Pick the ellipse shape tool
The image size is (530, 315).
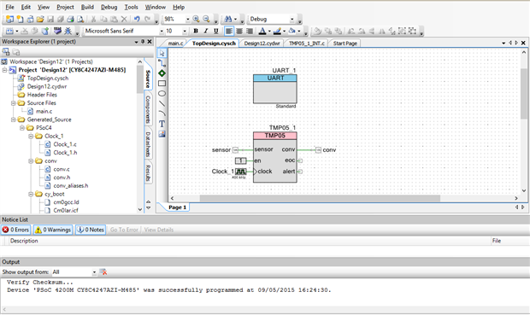coord(162,94)
